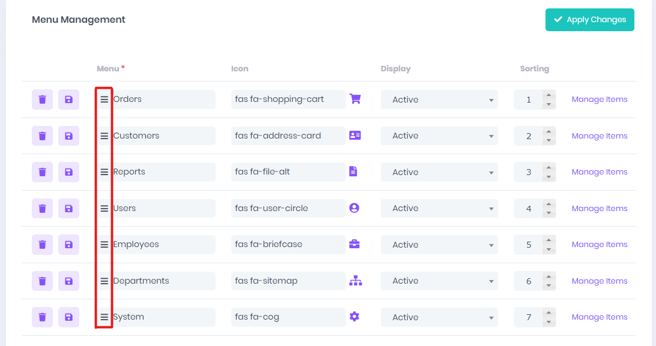This screenshot has height=346, width=656.
Task: Open the Display dropdown for Orders
Action: click(439, 100)
